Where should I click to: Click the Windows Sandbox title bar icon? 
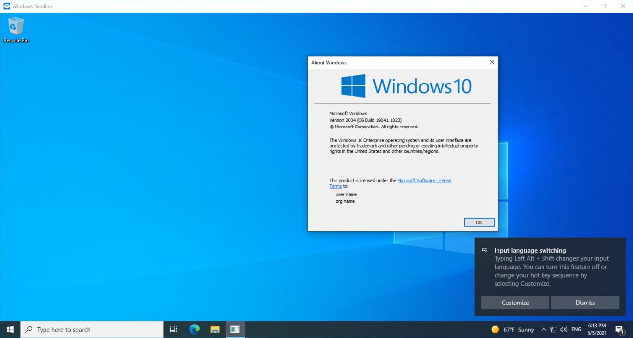pos(7,6)
